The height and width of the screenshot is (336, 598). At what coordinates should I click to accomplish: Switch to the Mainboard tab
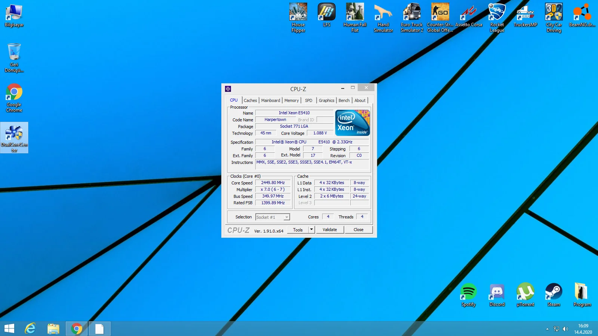271,100
